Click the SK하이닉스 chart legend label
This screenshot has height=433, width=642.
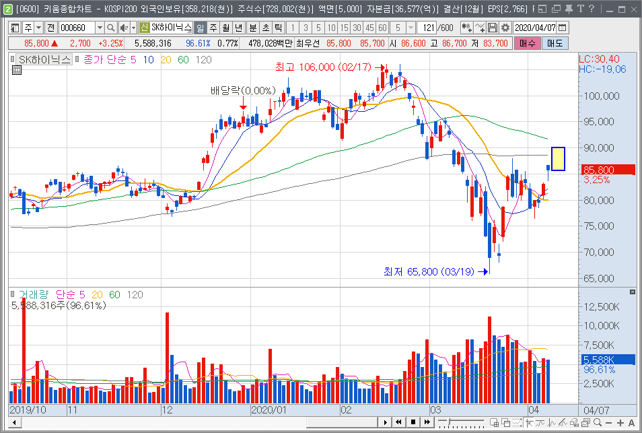[44, 60]
